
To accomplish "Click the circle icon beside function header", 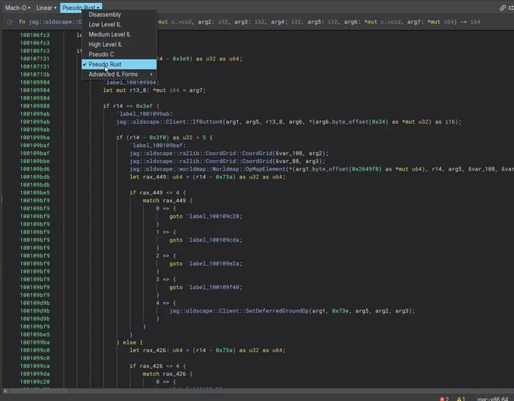I will click(10, 22).
